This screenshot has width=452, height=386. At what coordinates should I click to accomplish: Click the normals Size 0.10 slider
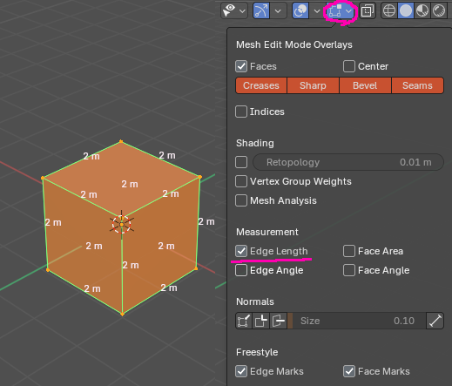(356, 321)
